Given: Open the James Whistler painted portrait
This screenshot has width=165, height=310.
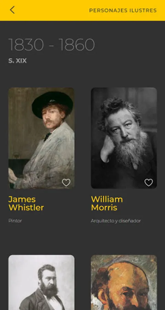Looking at the screenshot, I should [42, 138].
